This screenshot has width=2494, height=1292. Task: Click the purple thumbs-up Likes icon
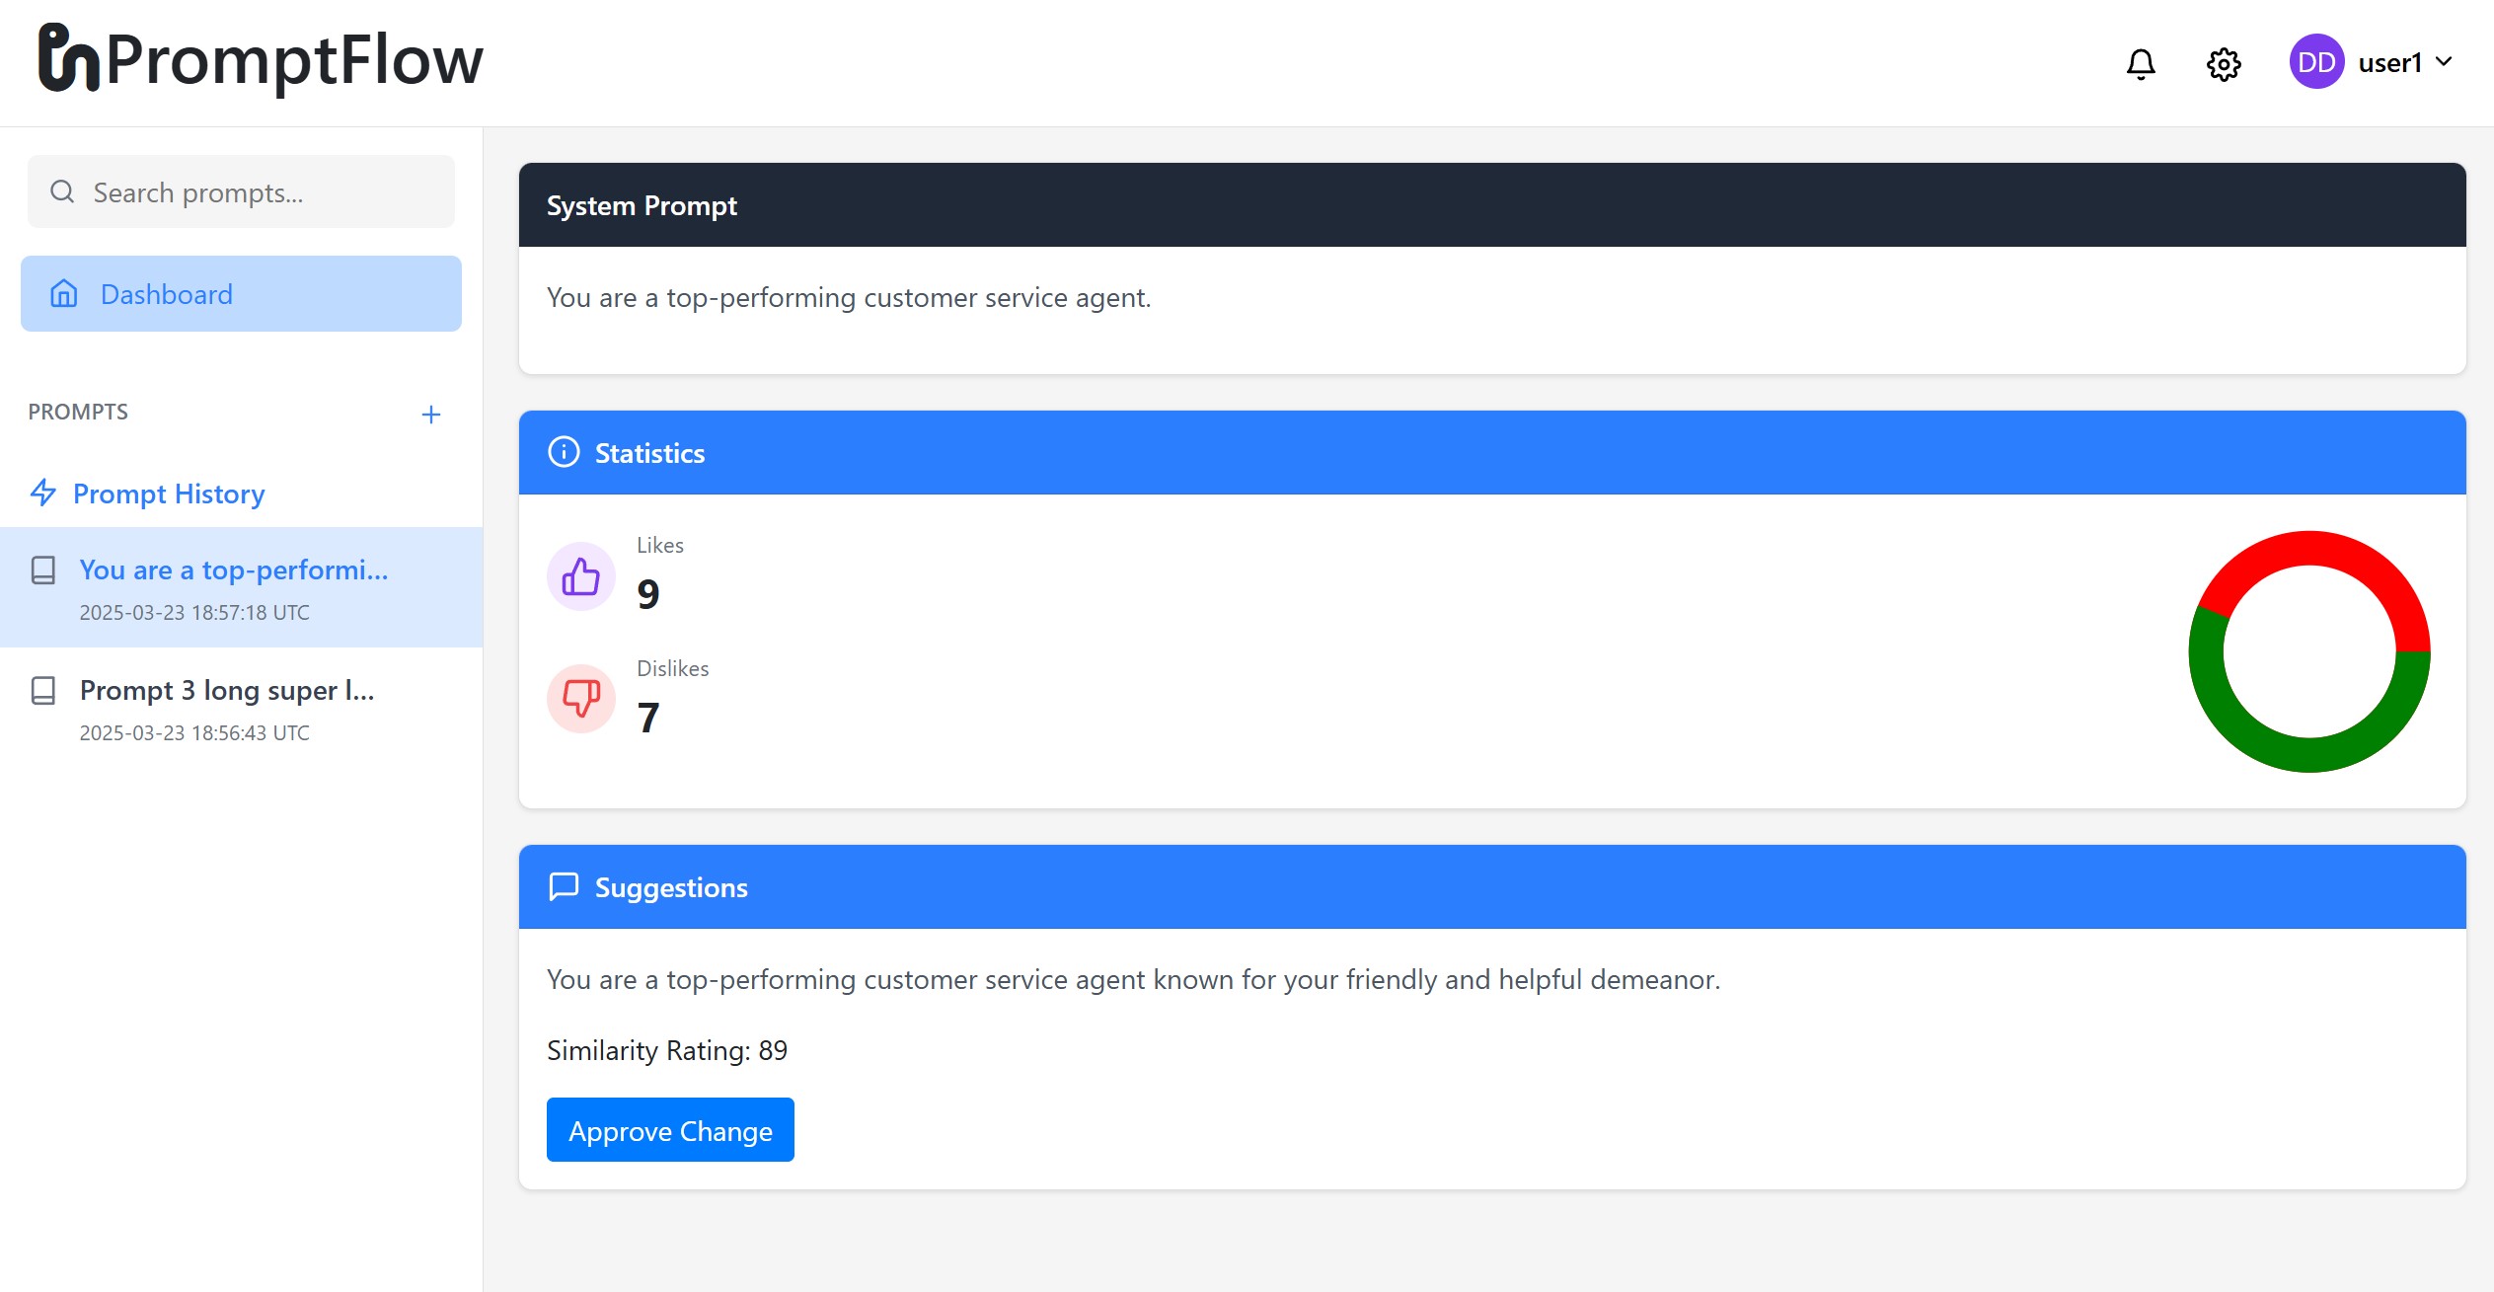pos(580,576)
